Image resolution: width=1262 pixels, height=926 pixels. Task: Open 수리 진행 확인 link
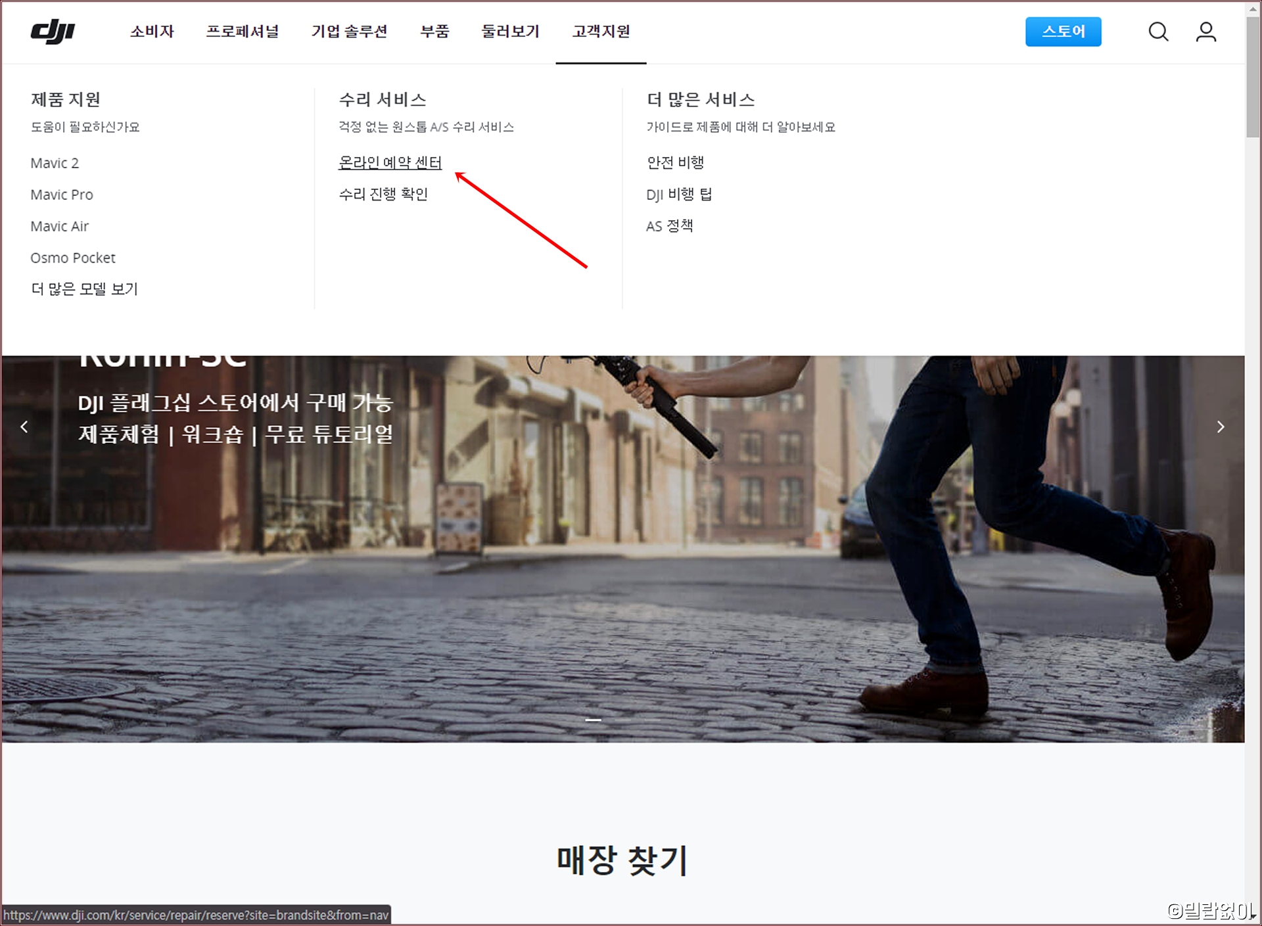[x=383, y=194]
